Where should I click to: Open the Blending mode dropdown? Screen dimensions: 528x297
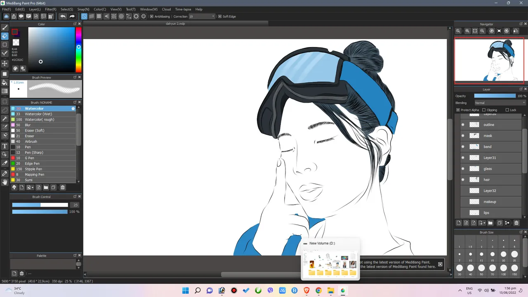click(500, 103)
